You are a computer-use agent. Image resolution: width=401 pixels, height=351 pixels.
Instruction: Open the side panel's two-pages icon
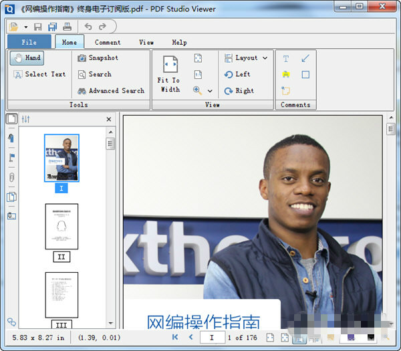point(11,197)
